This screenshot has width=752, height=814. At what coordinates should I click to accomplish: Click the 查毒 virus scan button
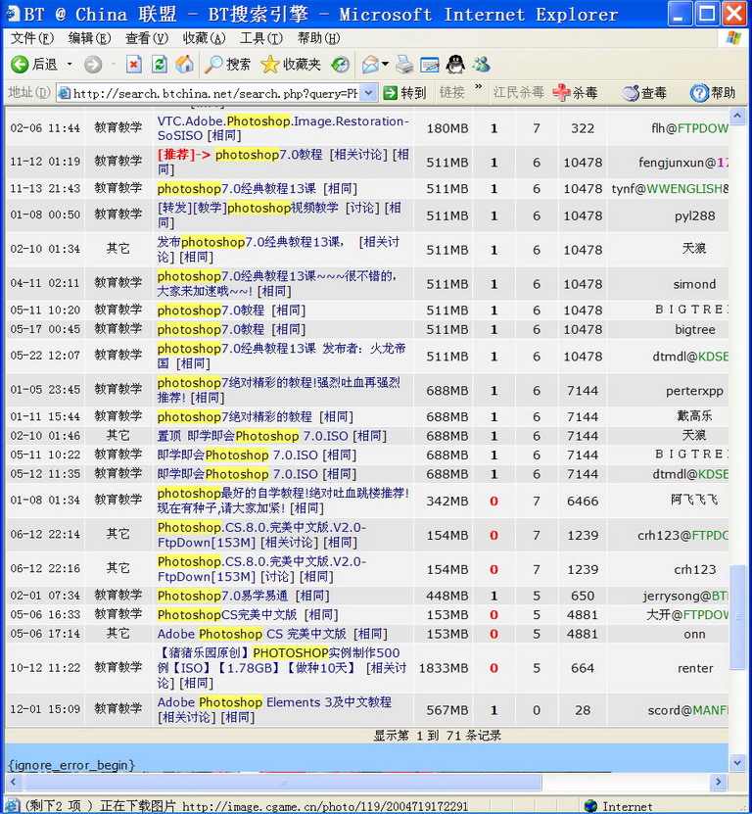click(644, 93)
